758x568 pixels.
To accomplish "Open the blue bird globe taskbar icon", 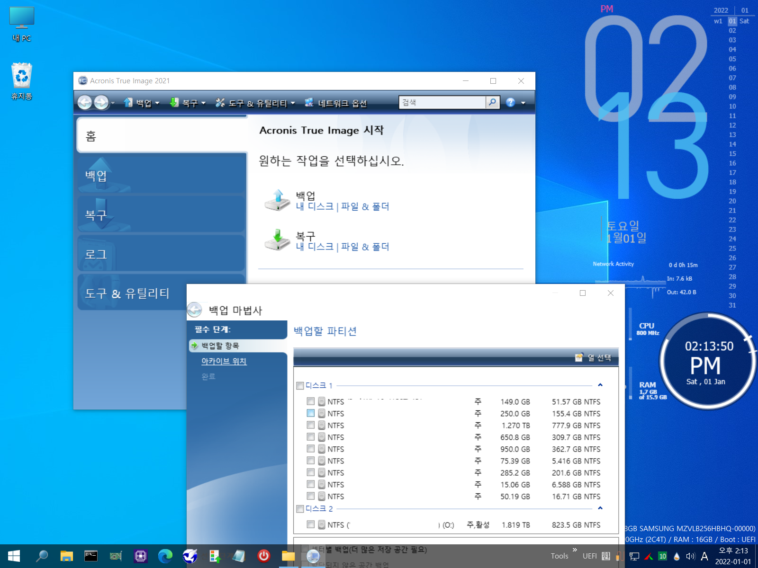I will (x=190, y=556).
